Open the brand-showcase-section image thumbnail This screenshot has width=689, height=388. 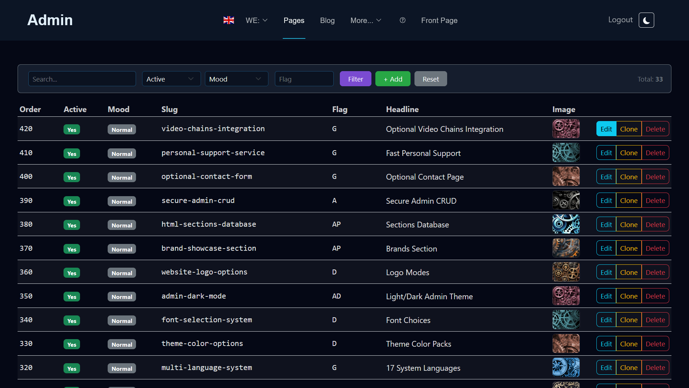566,248
